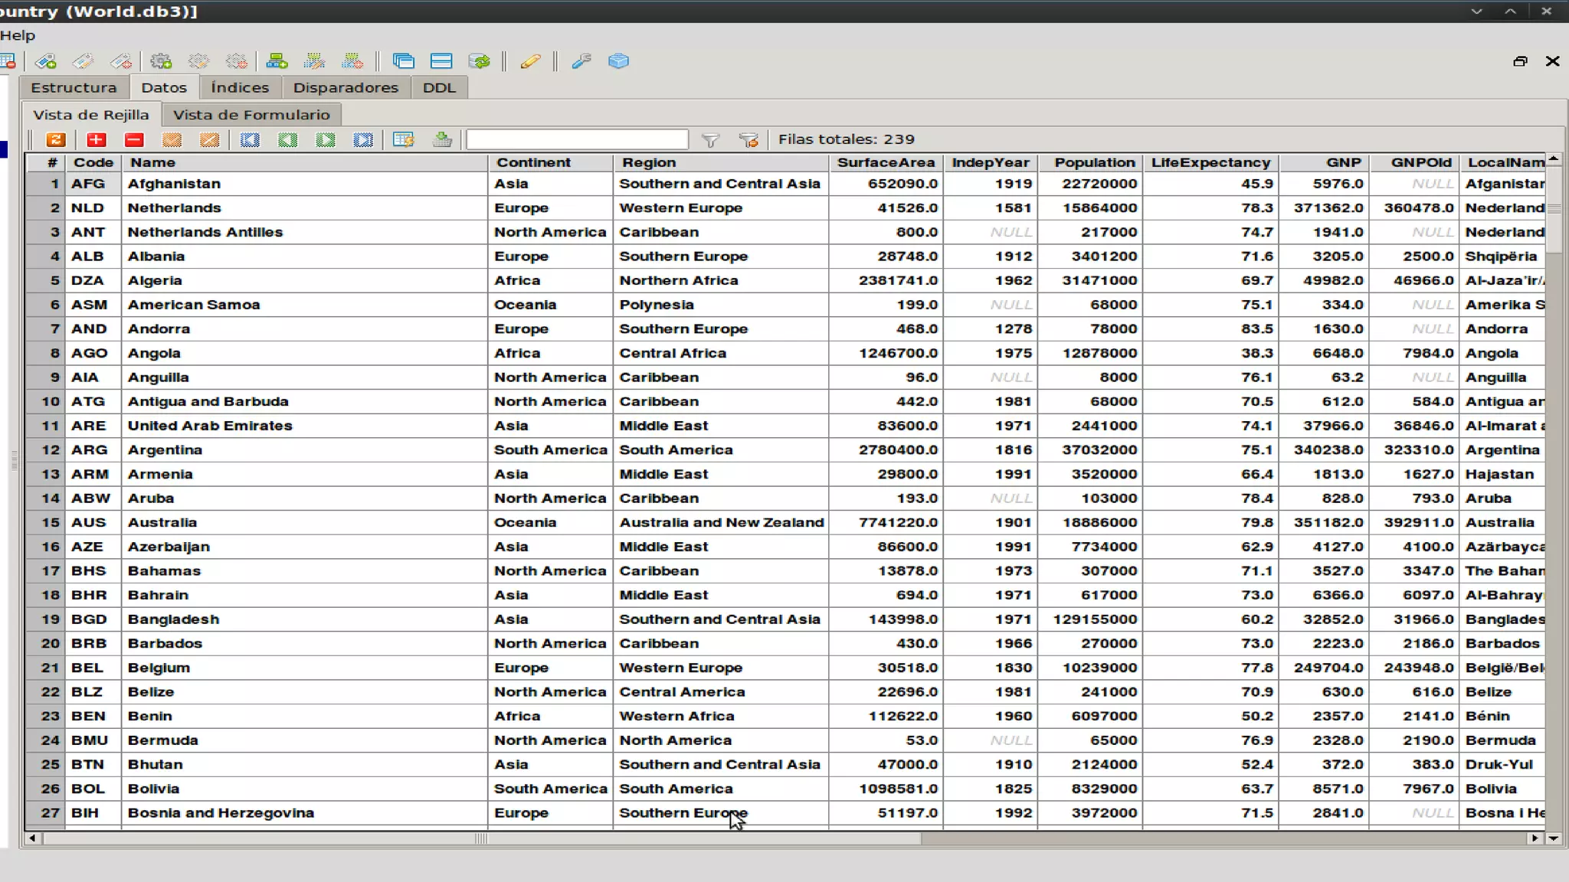Click the orange refresh table data icon
This screenshot has height=882, width=1569.
[x=56, y=139]
